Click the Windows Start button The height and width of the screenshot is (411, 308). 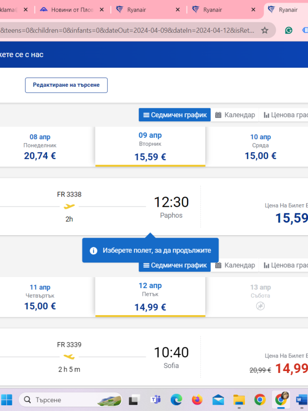tap(7, 400)
